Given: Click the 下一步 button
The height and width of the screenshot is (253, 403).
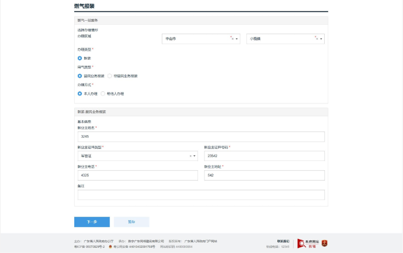Looking at the screenshot, I should 92,222.
